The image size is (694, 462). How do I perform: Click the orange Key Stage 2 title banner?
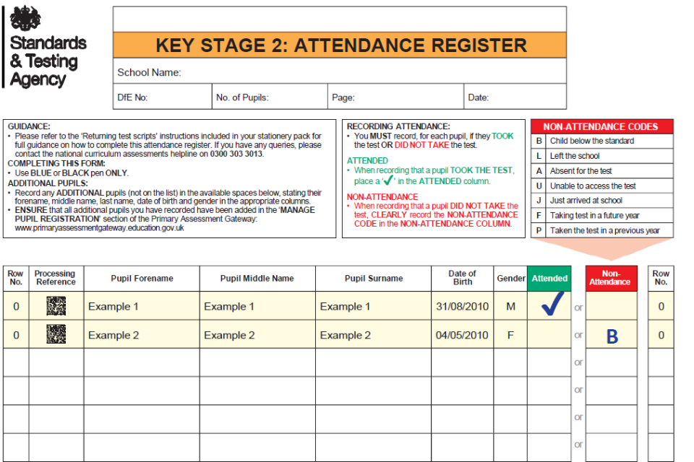pyautogui.click(x=340, y=45)
